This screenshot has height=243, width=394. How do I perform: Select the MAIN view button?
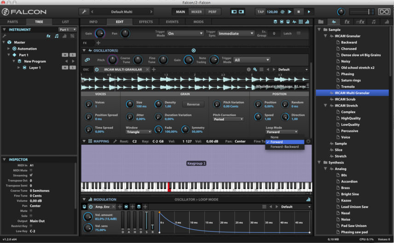click(180, 12)
